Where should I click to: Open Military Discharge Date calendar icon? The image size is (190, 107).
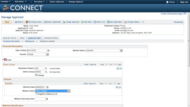tap(47, 99)
